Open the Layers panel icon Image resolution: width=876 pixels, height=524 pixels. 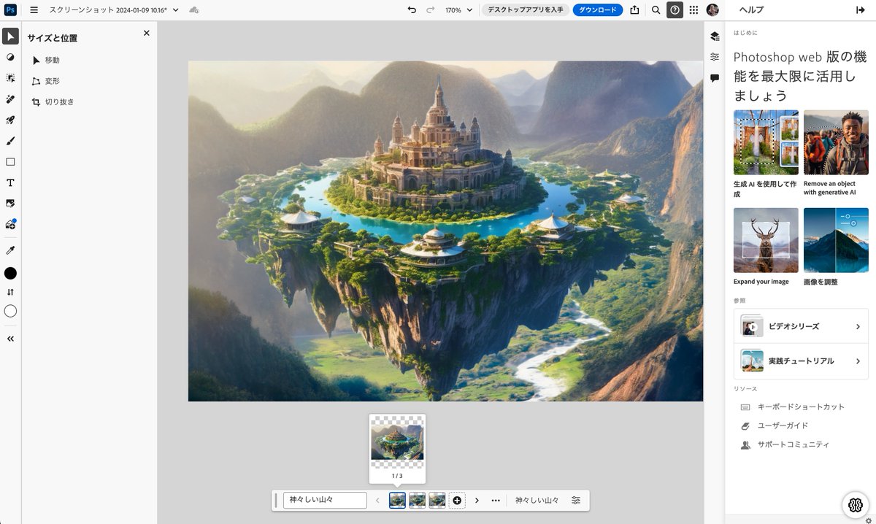(x=715, y=36)
